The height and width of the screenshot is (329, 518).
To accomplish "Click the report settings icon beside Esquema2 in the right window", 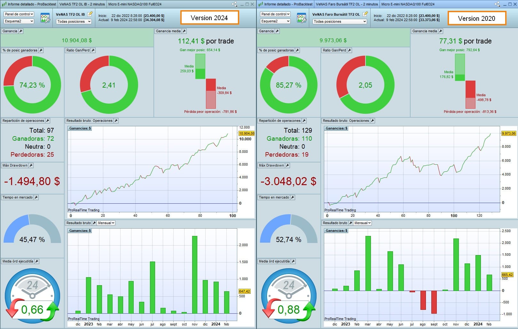I will pyautogui.click(x=302, y=18).
